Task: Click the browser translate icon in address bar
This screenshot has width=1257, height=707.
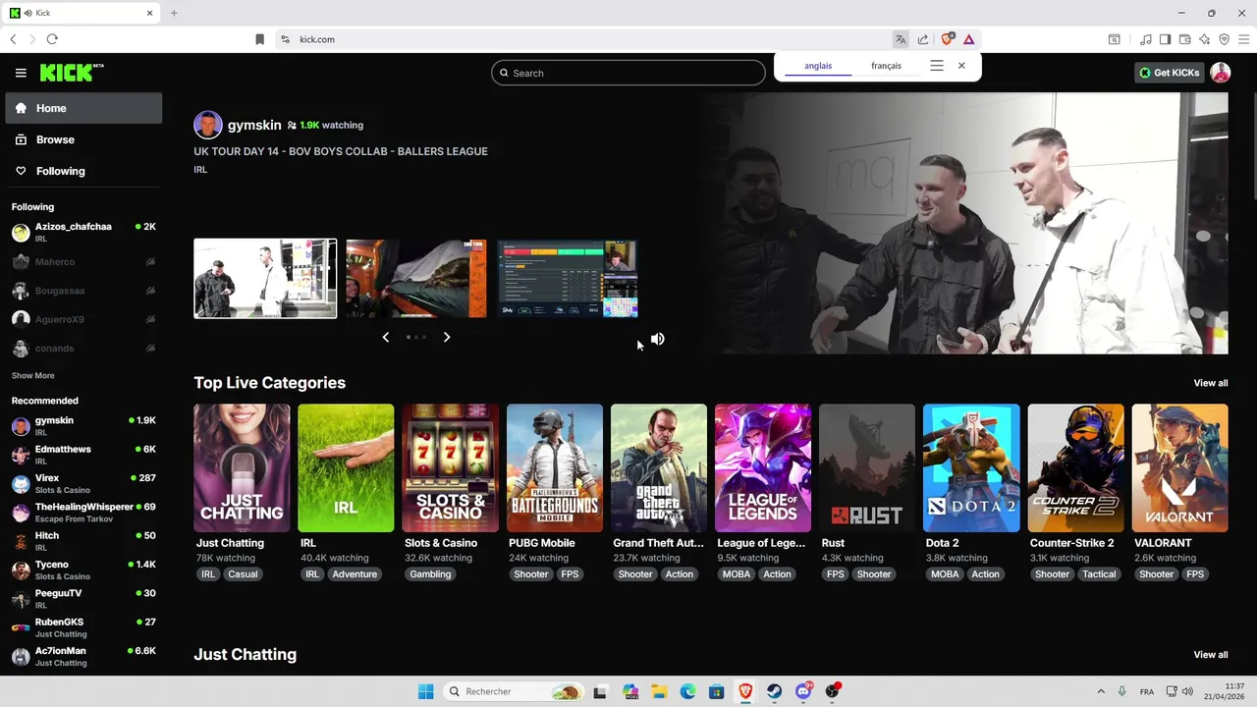Action: pyautogui.click(x=901, y=39)
